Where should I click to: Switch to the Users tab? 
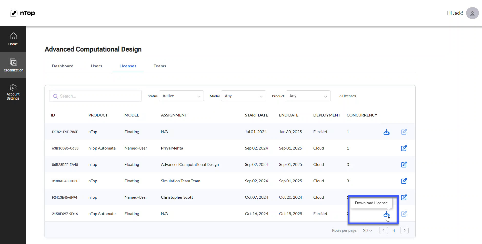point(96,66)
